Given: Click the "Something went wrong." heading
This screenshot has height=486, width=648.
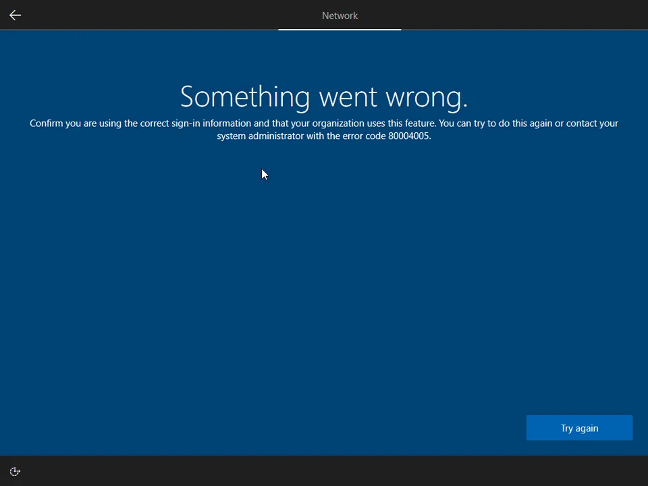Looking at the screenshot, I should (324, 97).
